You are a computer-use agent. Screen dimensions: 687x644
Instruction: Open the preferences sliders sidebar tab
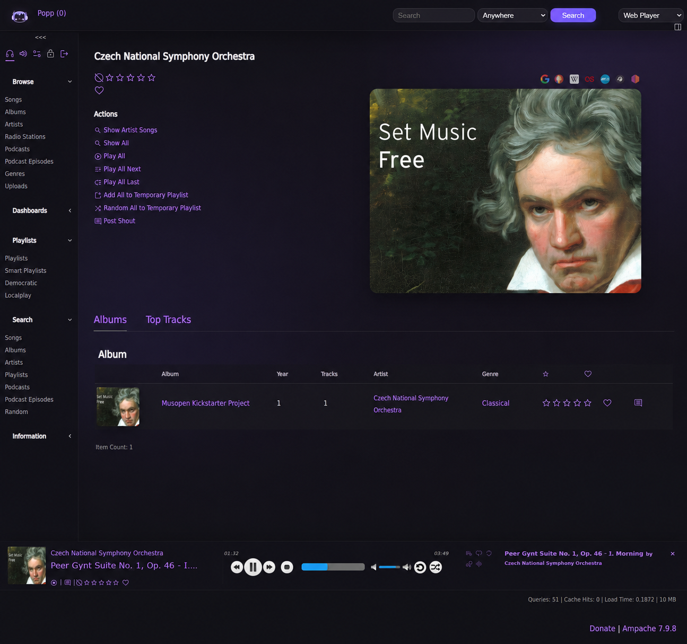37,54
